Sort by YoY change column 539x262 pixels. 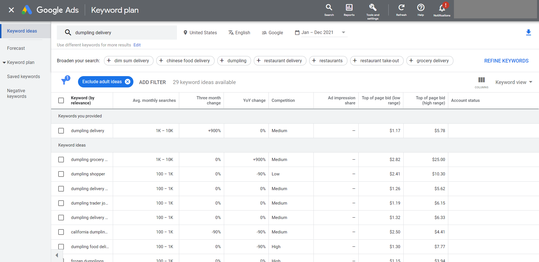point(254,100)
